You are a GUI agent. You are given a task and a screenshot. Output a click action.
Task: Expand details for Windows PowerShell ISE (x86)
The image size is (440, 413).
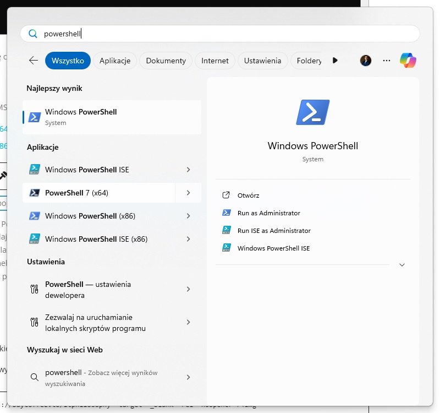coord(188,239)
